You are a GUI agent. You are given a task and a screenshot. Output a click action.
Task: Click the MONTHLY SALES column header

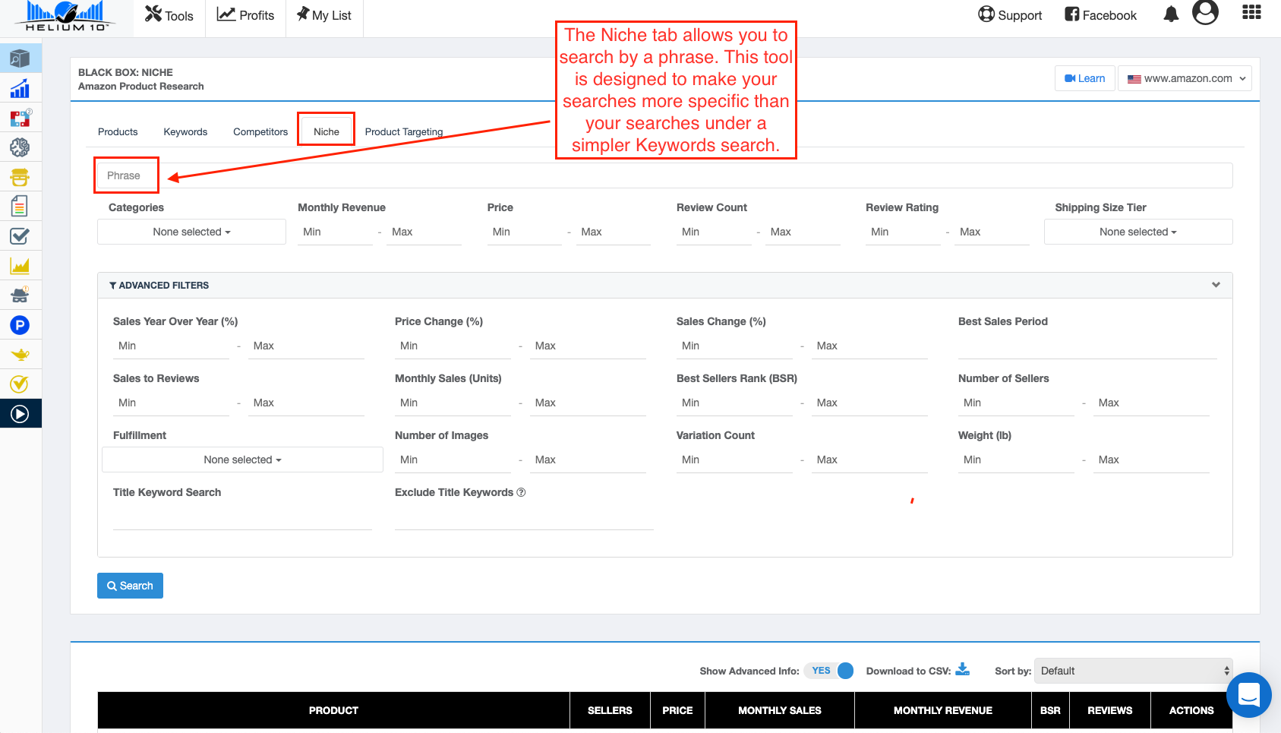tap(780, 710)
